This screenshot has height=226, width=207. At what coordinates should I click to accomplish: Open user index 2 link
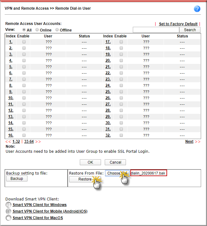[11, 48]
